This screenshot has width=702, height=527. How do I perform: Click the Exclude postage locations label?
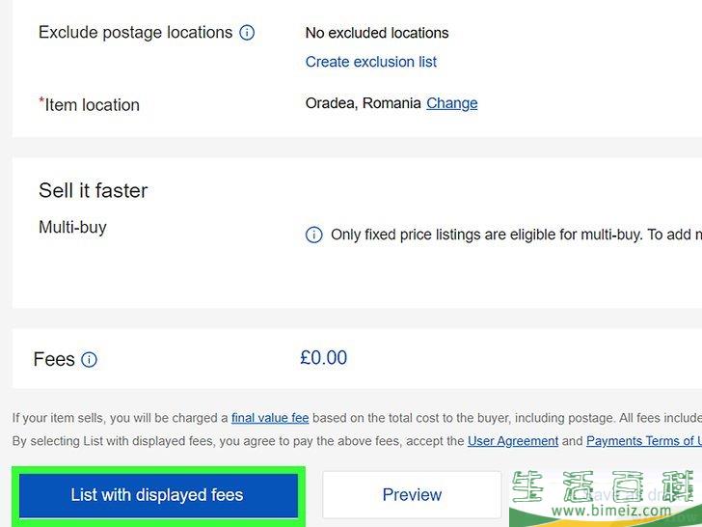(x=136, y=33)
